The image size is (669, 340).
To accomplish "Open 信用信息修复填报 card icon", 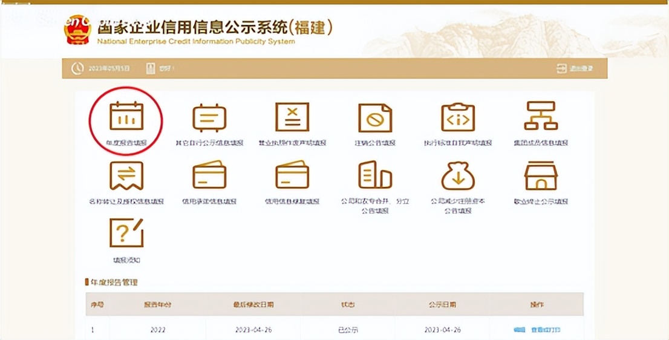I will [292, 174].
